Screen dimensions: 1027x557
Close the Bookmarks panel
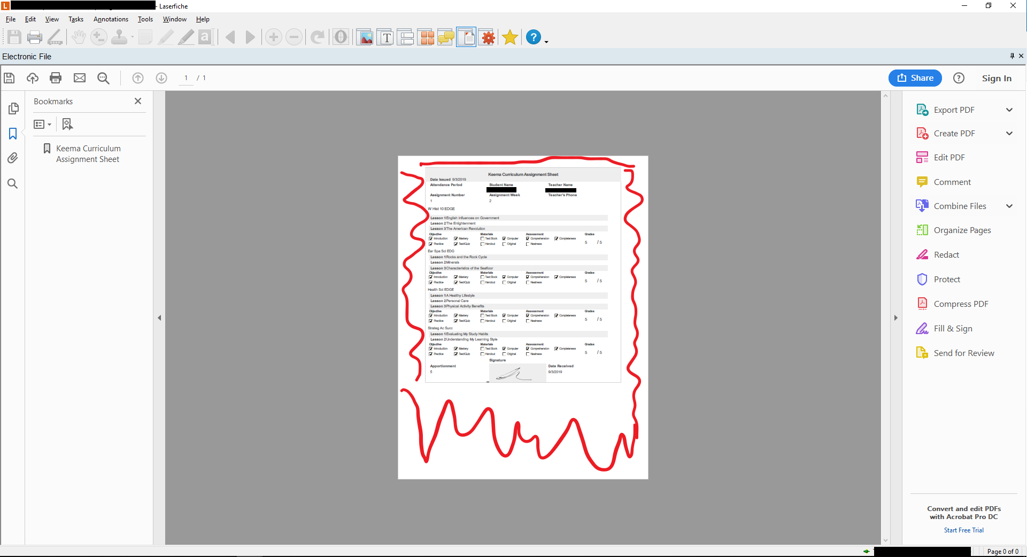[x=138, y=101]
